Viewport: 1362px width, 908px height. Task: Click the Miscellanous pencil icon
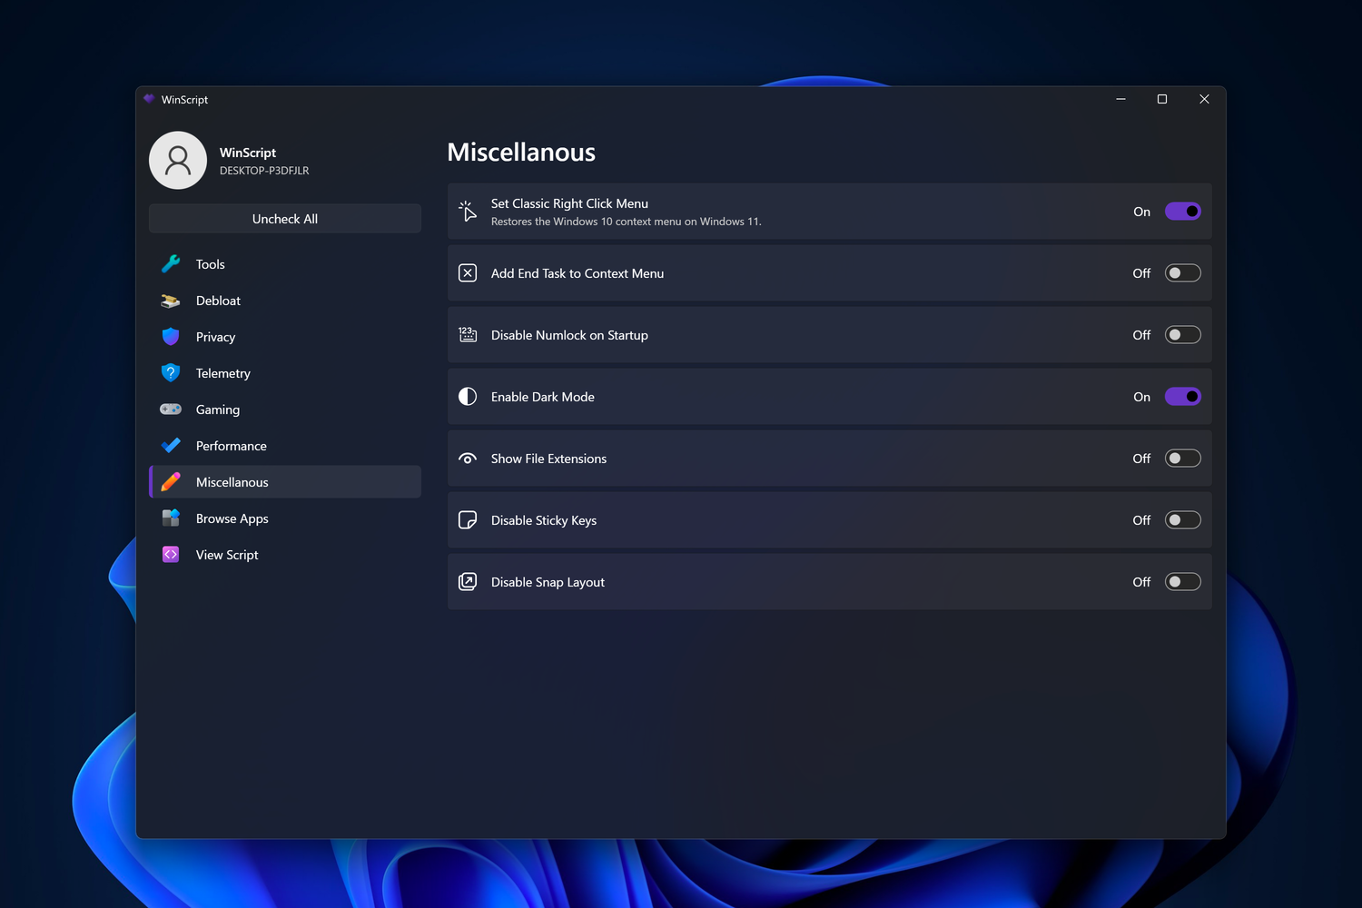click(171, 482)
